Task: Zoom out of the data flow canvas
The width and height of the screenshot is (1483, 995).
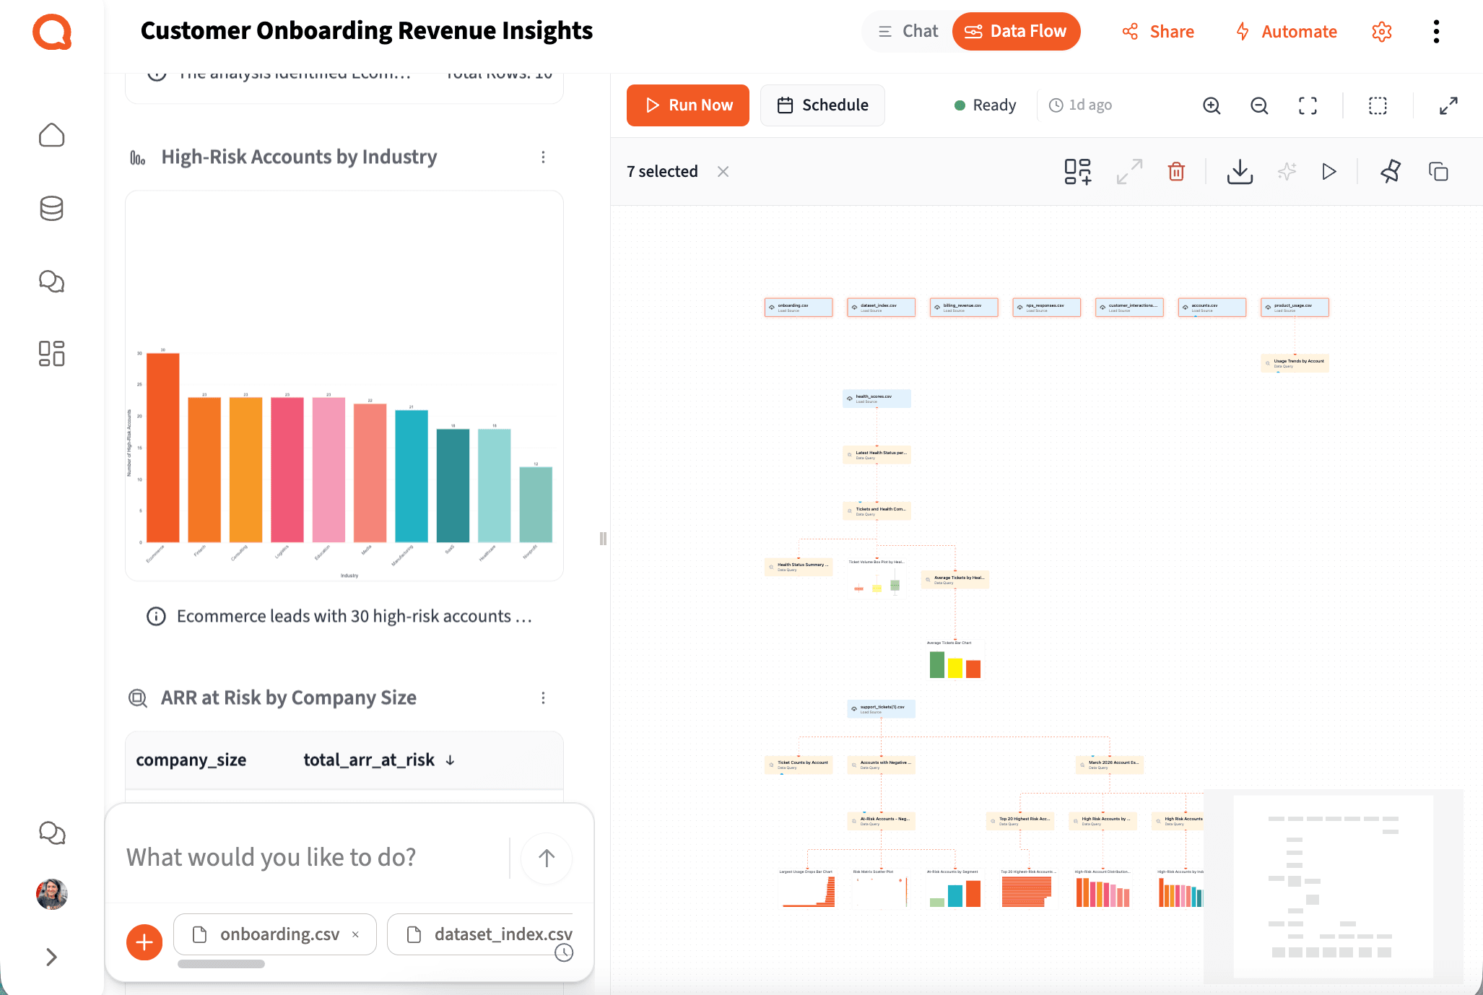Action: (x=1259, y=105)
